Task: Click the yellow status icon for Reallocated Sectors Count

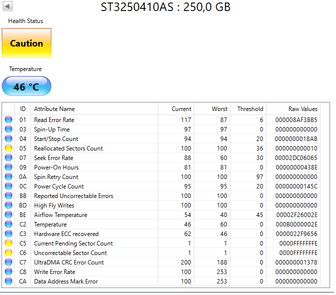Action: tap(9, 148)
